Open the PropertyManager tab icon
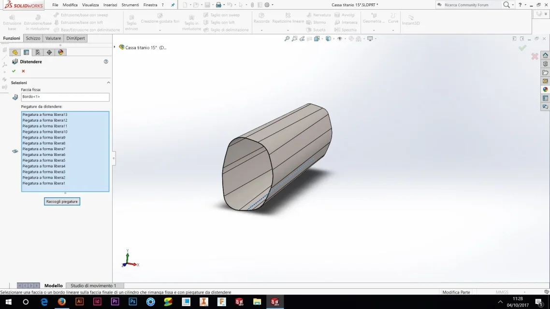This screenshot has width=550, height=309. tap(26, 52)
